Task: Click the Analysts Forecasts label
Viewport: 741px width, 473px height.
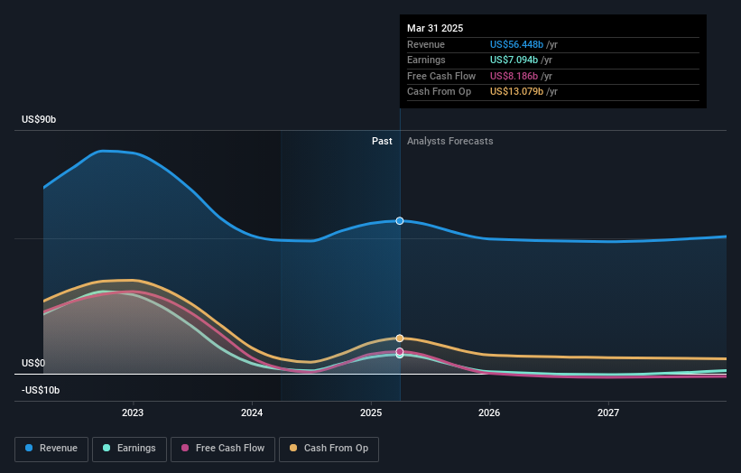Action: tap(449, 142)
